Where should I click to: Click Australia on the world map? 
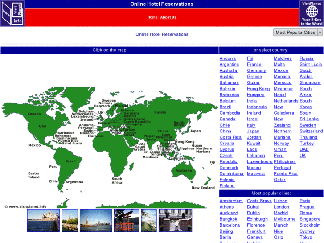pos(184,170)
